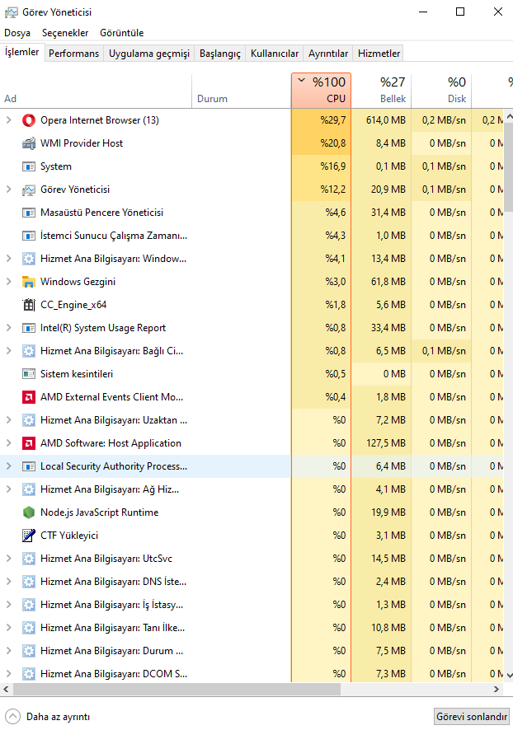
Task: Click the Node.js JavaScript Runtime icon
Action: coord(29,512)
